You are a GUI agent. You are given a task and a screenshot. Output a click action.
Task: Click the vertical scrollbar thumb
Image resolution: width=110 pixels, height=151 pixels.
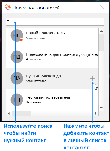coord(101,42)
